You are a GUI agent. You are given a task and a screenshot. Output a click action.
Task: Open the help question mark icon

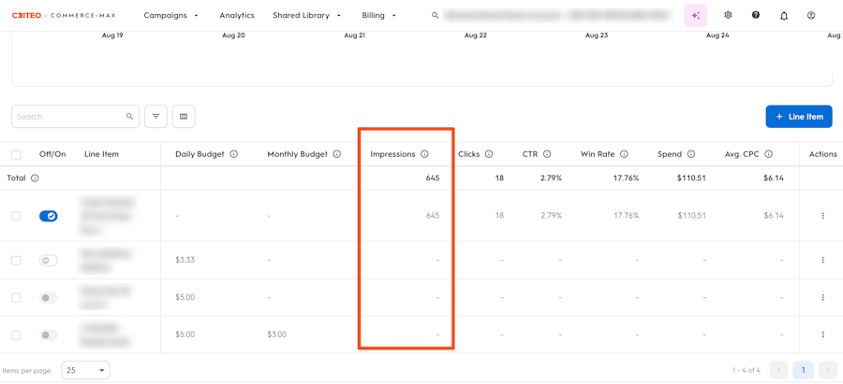[756, 15]
